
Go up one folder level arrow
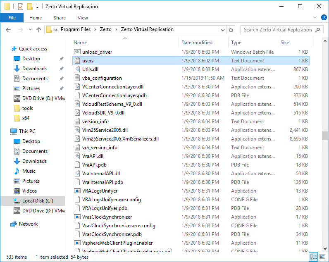pyautogui.click(x=39, y=30)
